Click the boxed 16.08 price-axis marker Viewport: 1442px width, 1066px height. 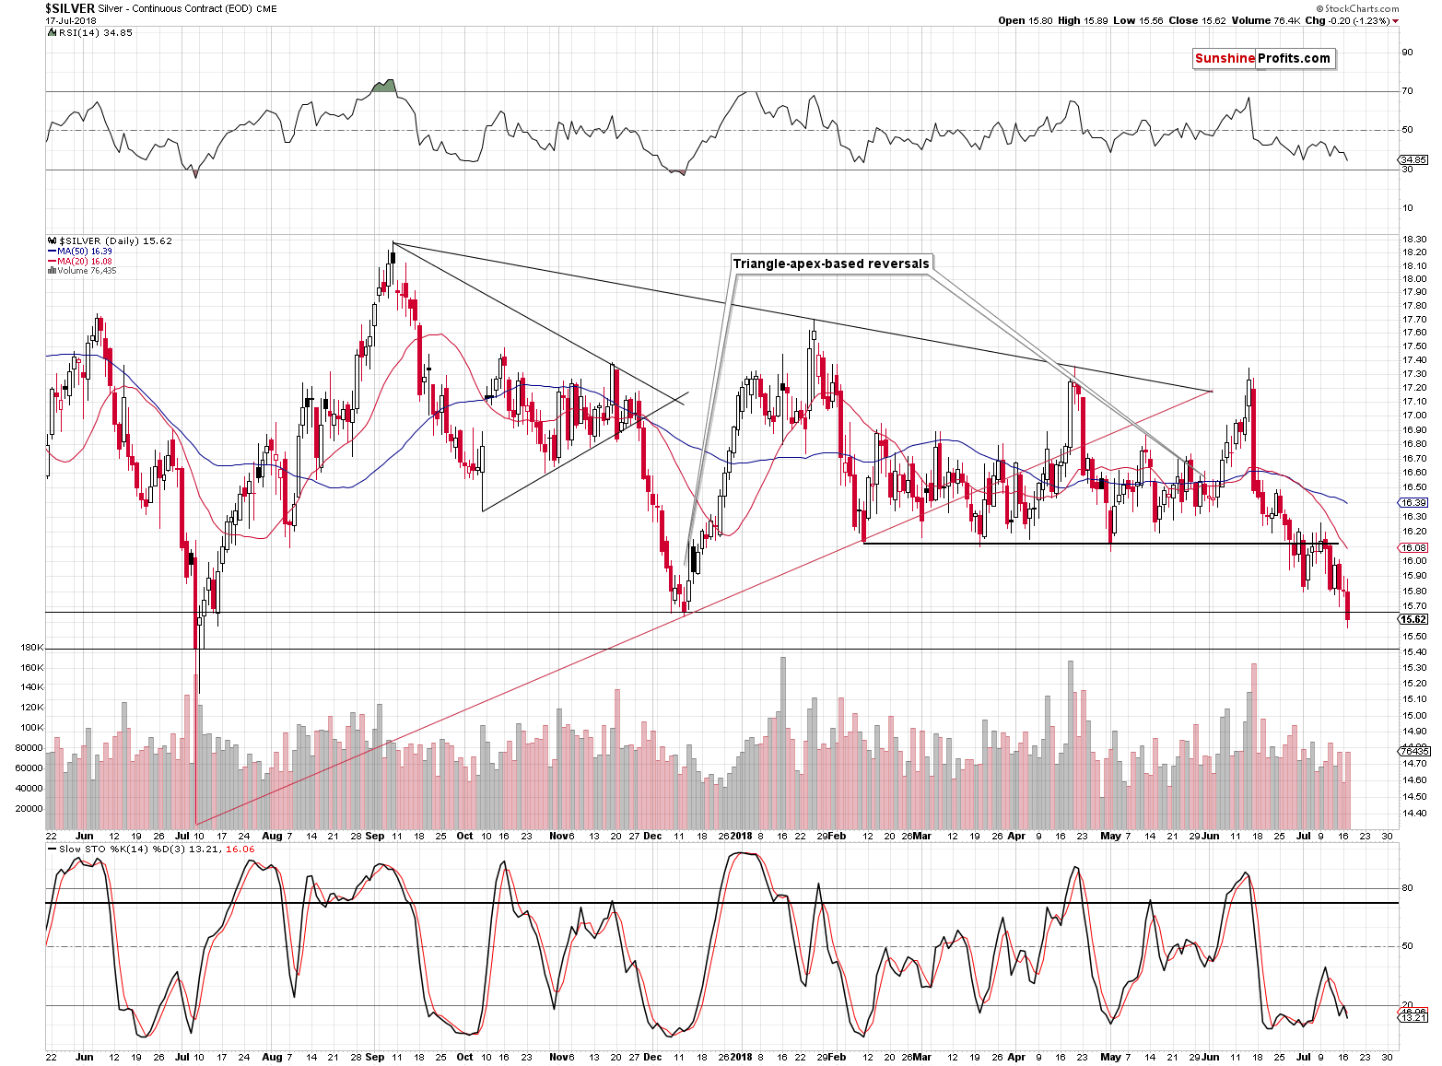pyautogui.click(x=1413, y=547)
